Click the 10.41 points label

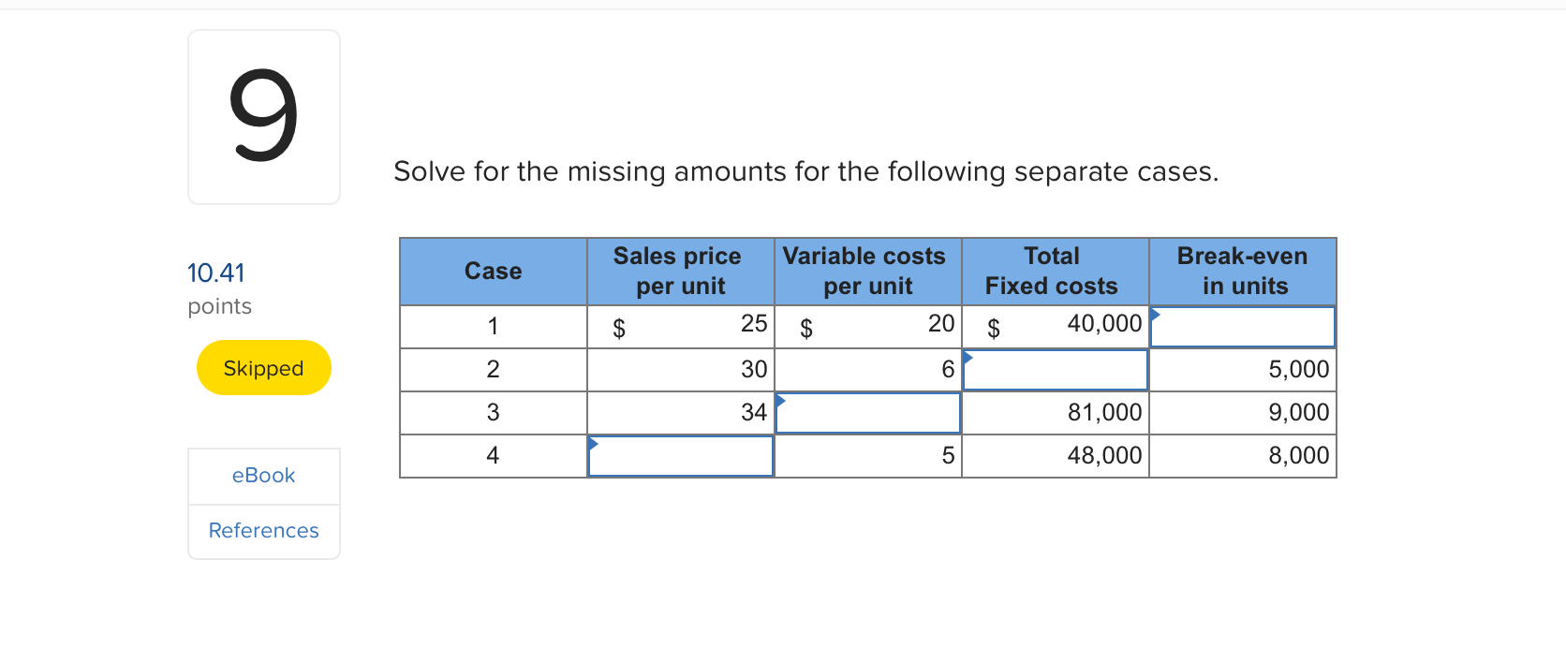(x=215, y=273)
